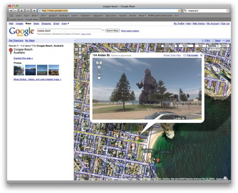238x193 pixels.
Task: Toggle the Show labels checkbox
Action: [208, 49]
